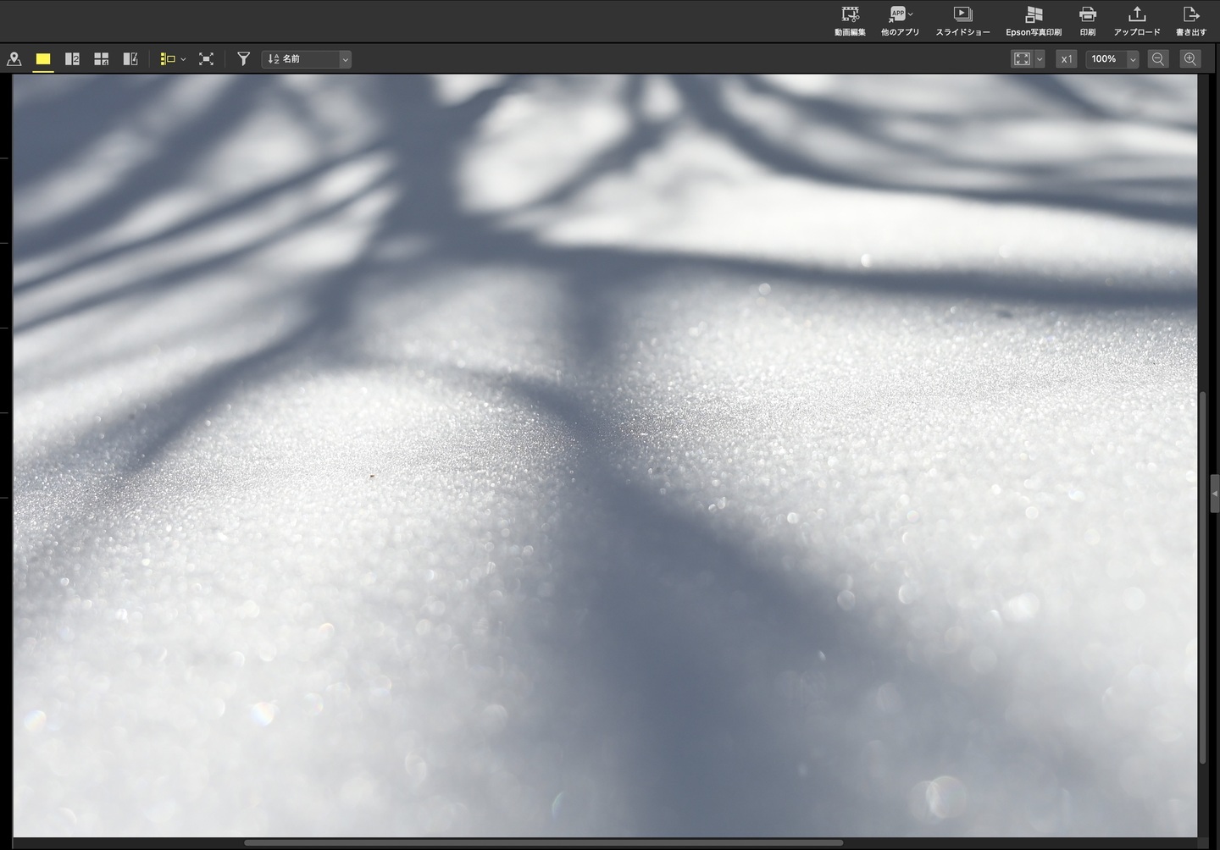Zoom in with the plus magnifier
1220x850 pixels.
pos(1189,59)
